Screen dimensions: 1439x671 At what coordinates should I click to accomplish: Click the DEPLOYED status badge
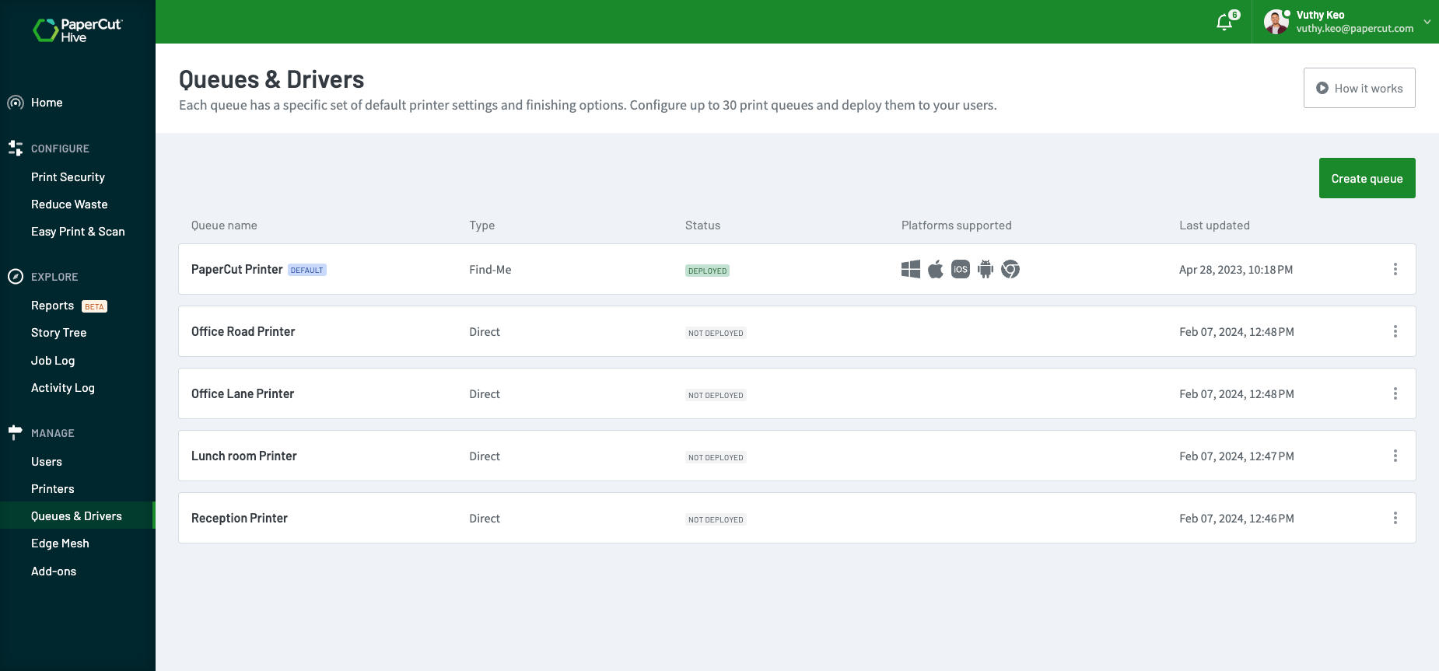point(707,271)
